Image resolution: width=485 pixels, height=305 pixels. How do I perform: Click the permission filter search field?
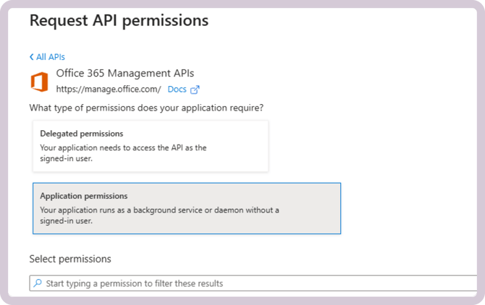pyautogui.click(x=253, y=283)
